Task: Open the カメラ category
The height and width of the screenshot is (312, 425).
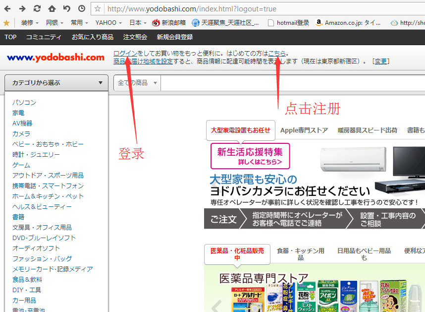Action: point(21,134)
